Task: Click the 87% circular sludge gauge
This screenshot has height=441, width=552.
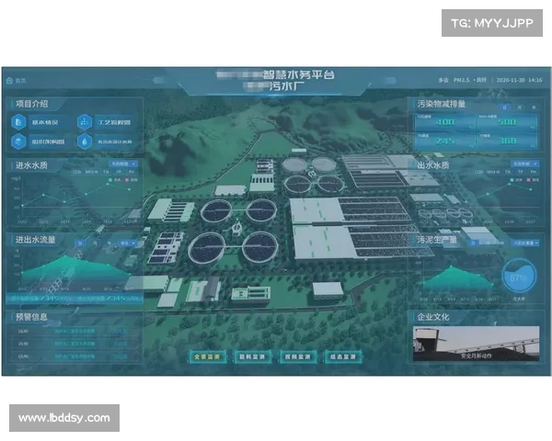Action: (519, 277)
